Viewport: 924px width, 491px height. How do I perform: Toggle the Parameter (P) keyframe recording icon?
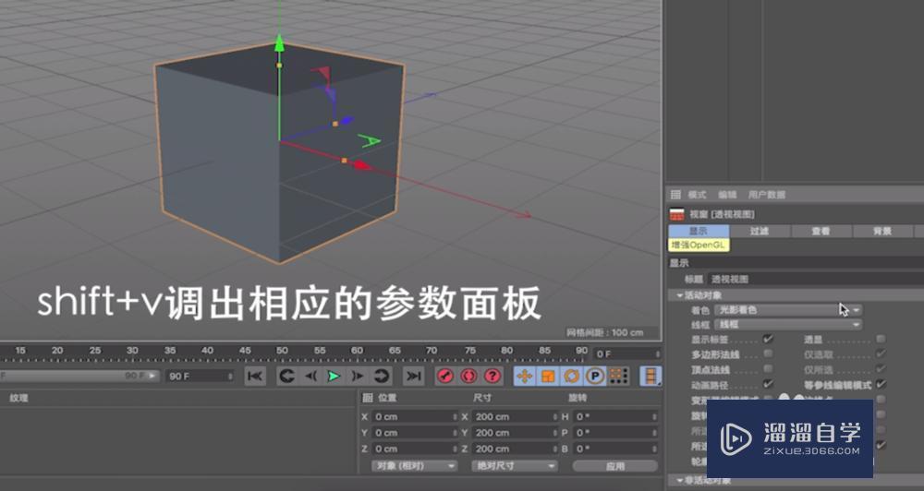[x=594, y=376]
